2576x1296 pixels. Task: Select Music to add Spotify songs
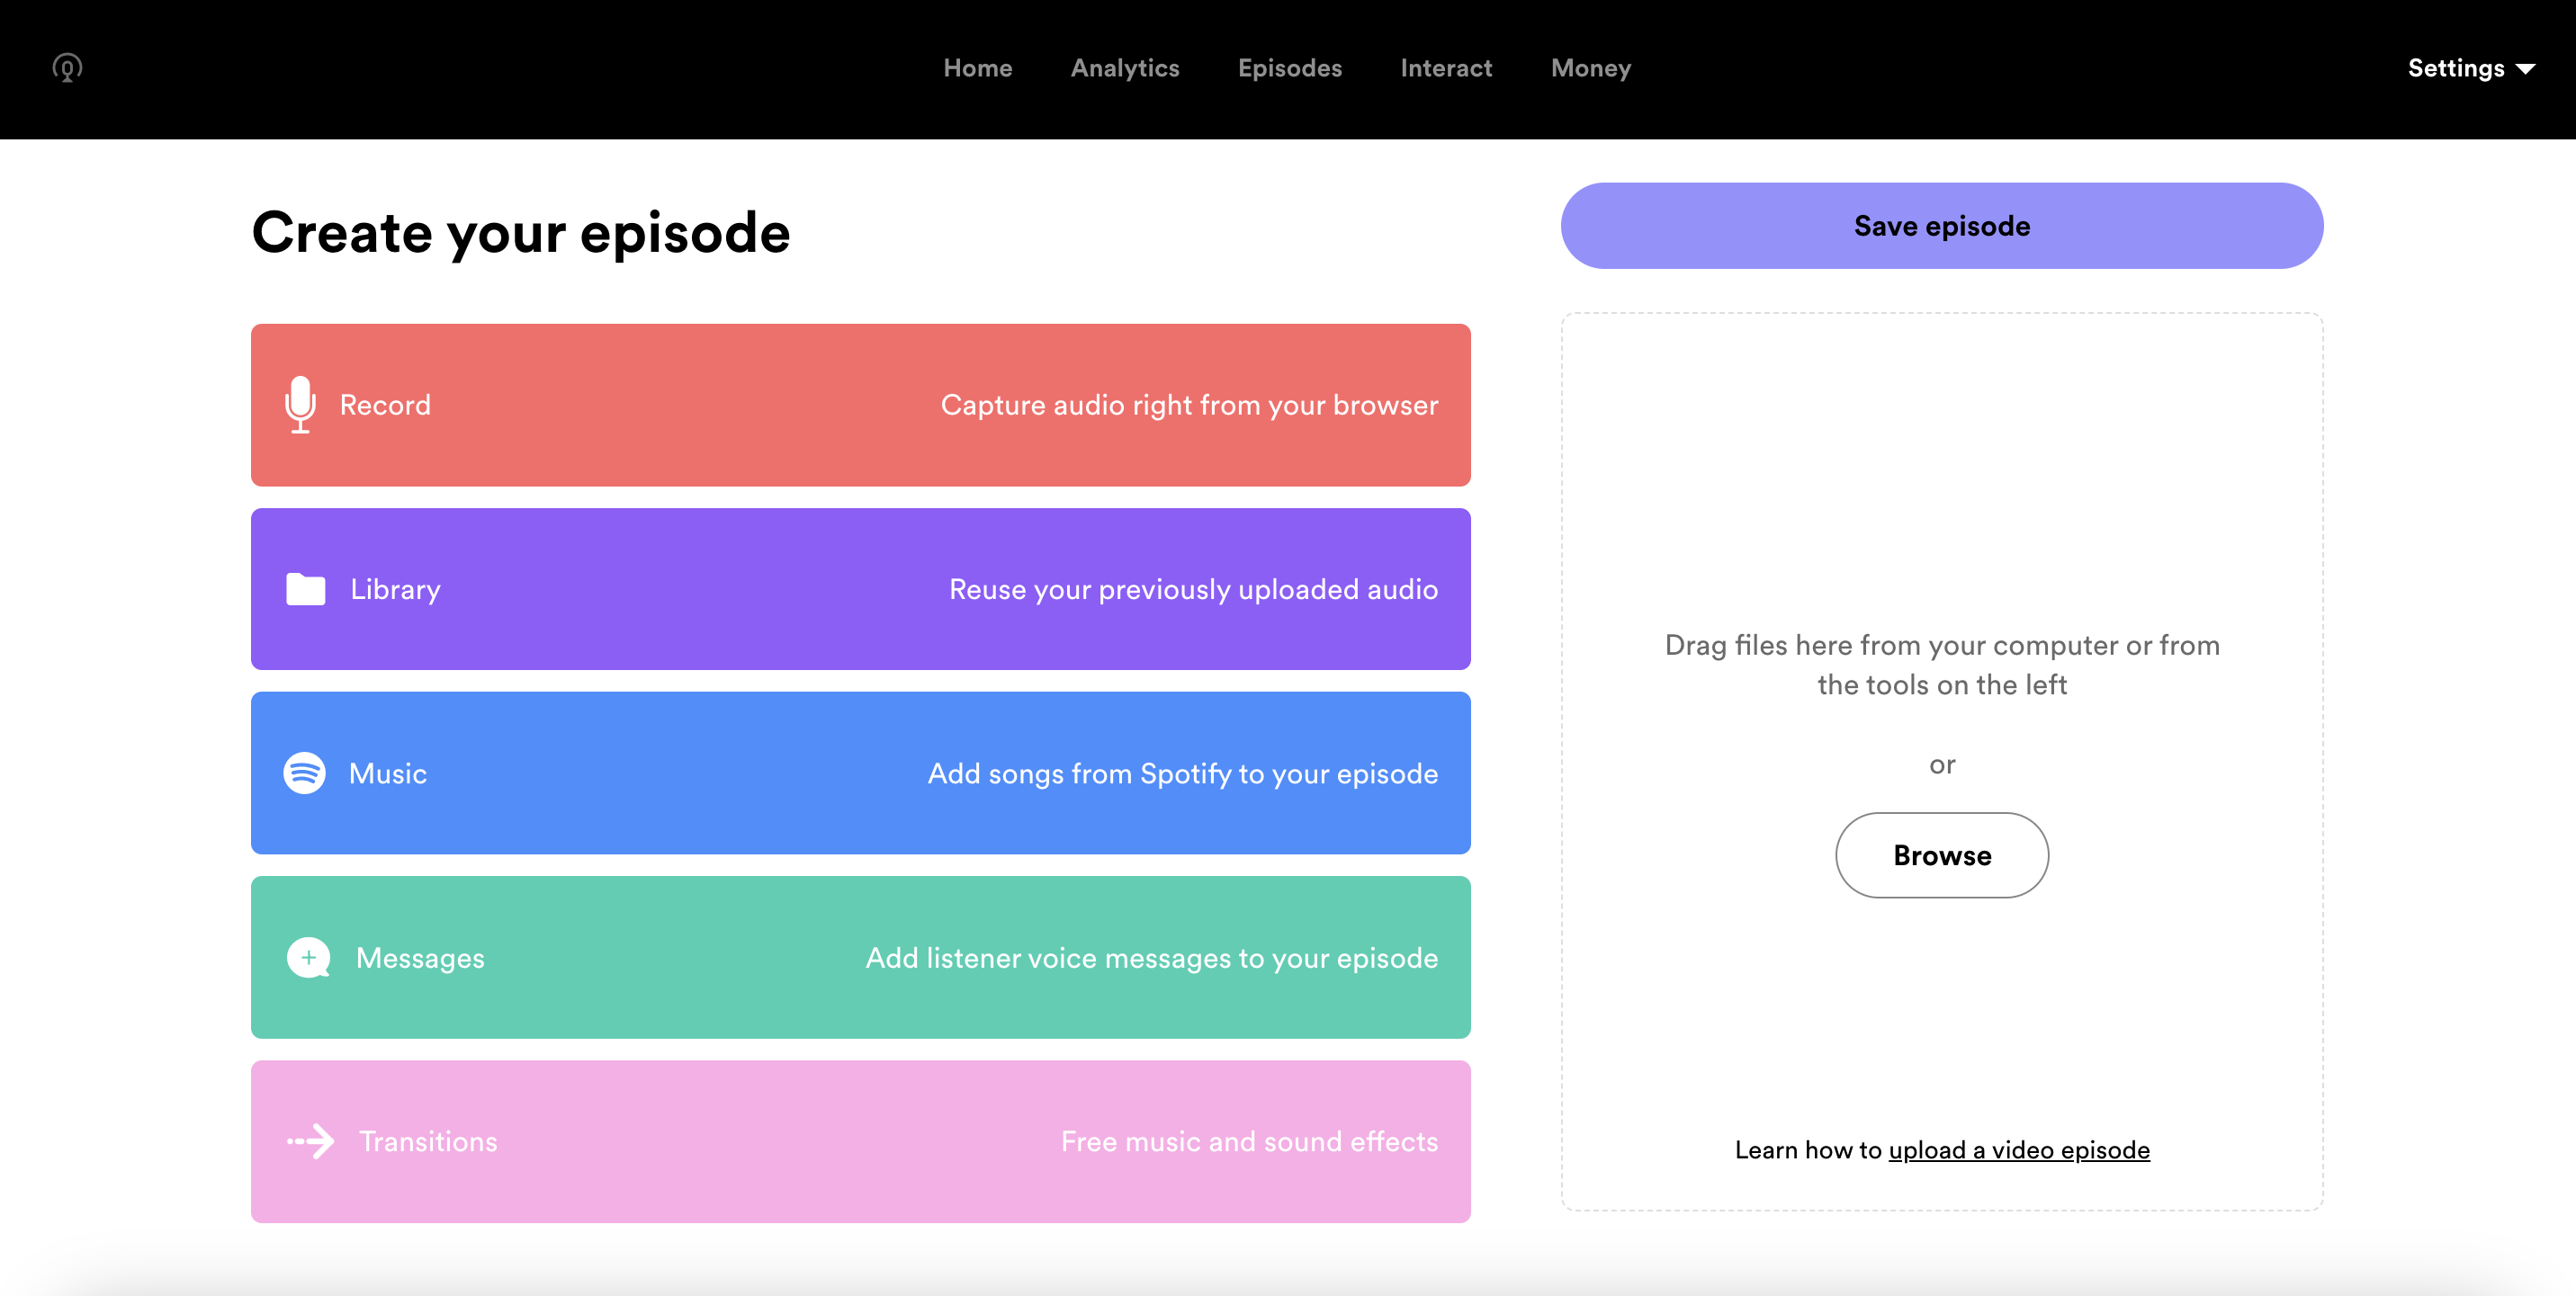[860, 773]
